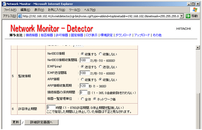Viewport: 202px width, 130px height.
Task: Click the Network Monitor - Detector heading
Action: click(52, 28)
